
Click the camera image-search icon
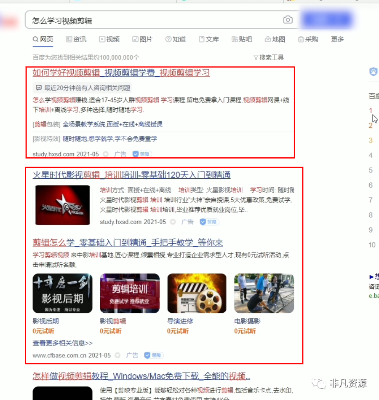pyautogui.click(x=288, y=20)
